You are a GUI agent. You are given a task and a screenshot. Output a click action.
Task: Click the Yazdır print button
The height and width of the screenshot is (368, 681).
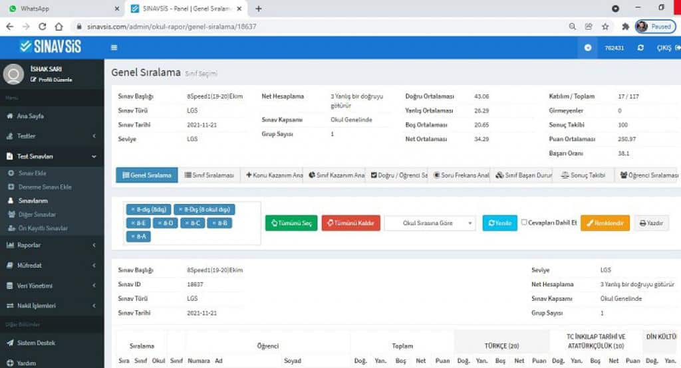coord(651,223)
